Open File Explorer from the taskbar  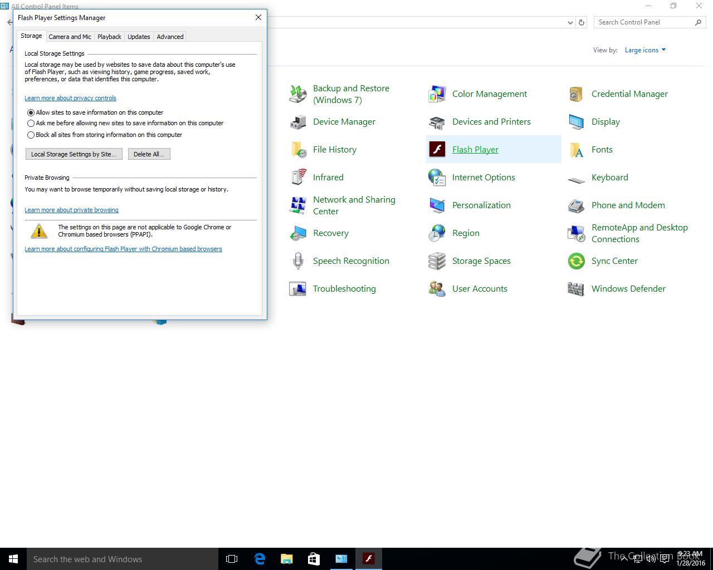(286, 559)
